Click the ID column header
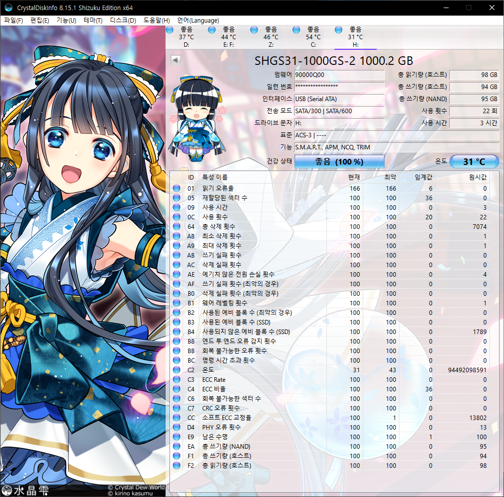Viewport: 504px width, 497px height. coord(191,177)
